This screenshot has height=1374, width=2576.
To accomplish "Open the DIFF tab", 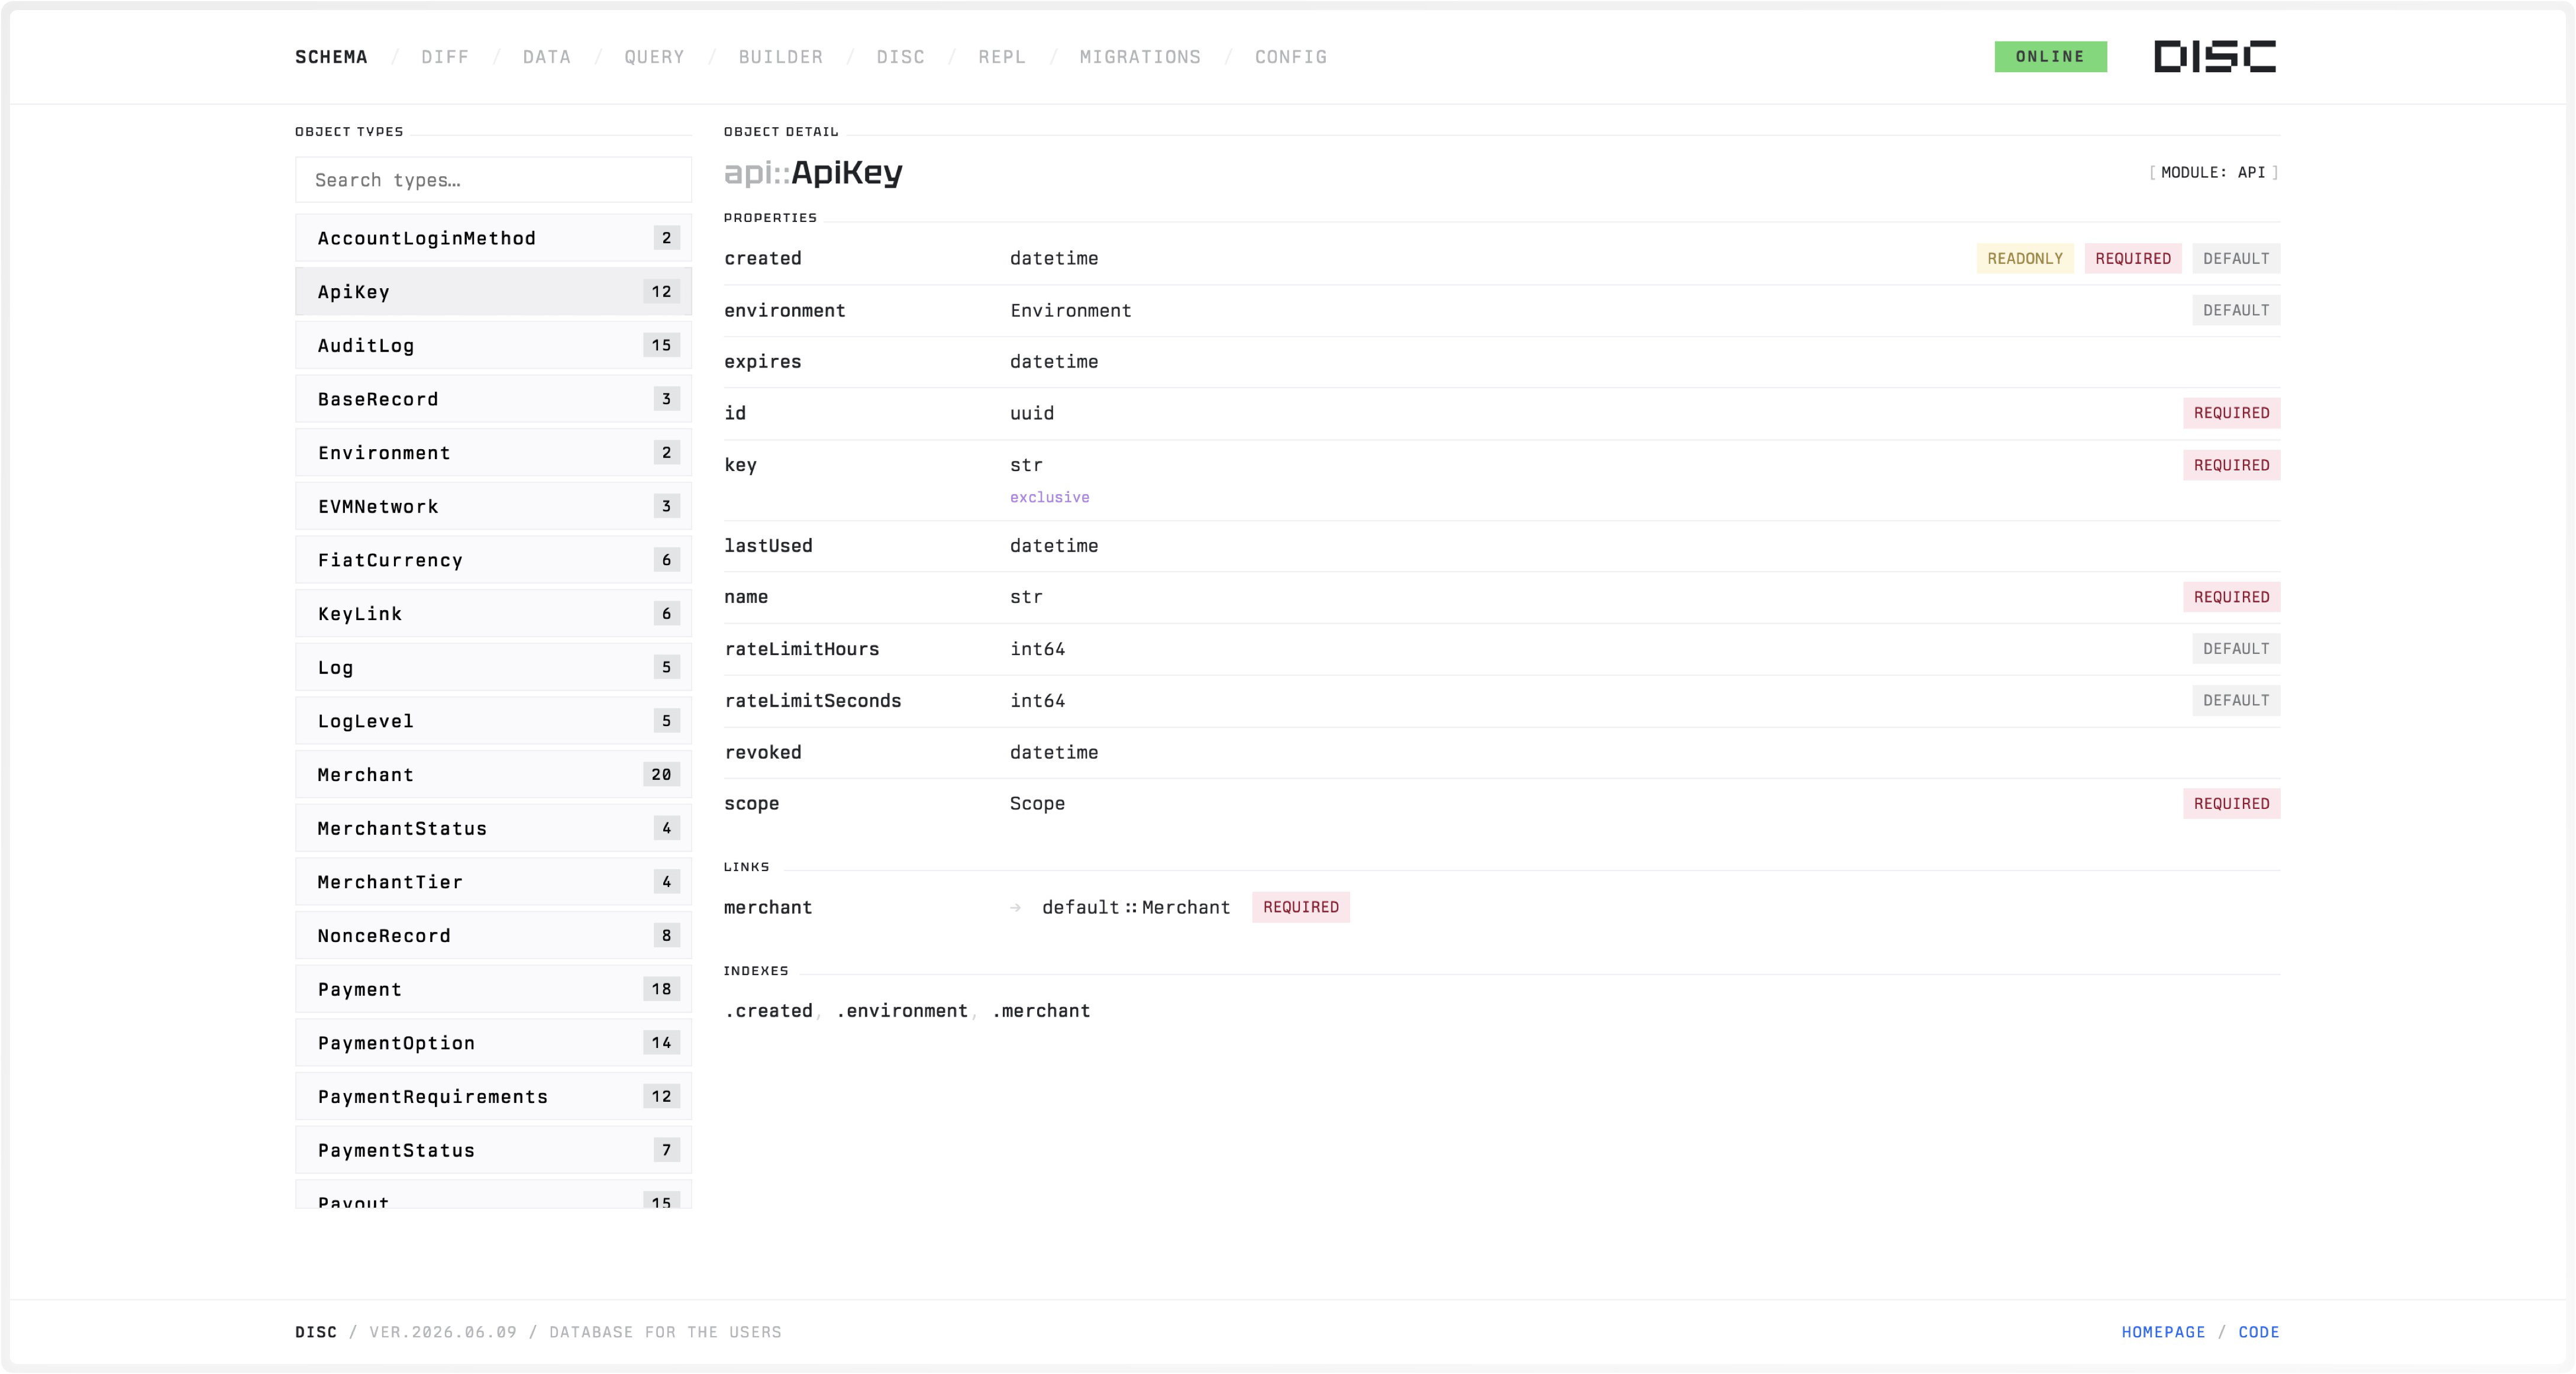I will point(445,57).
